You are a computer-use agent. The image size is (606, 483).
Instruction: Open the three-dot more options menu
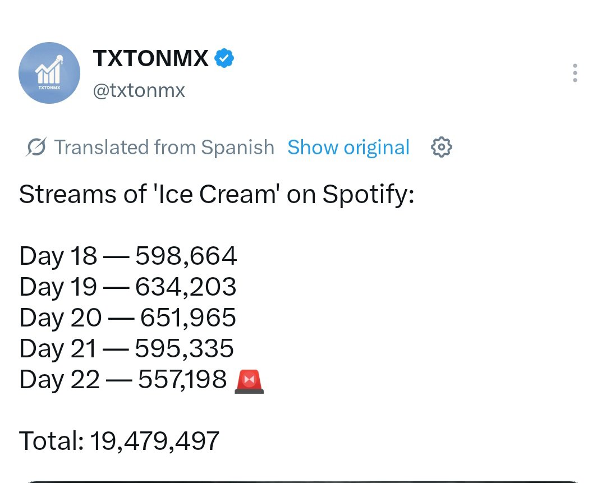pyautogui.click(x=575, y=73)
